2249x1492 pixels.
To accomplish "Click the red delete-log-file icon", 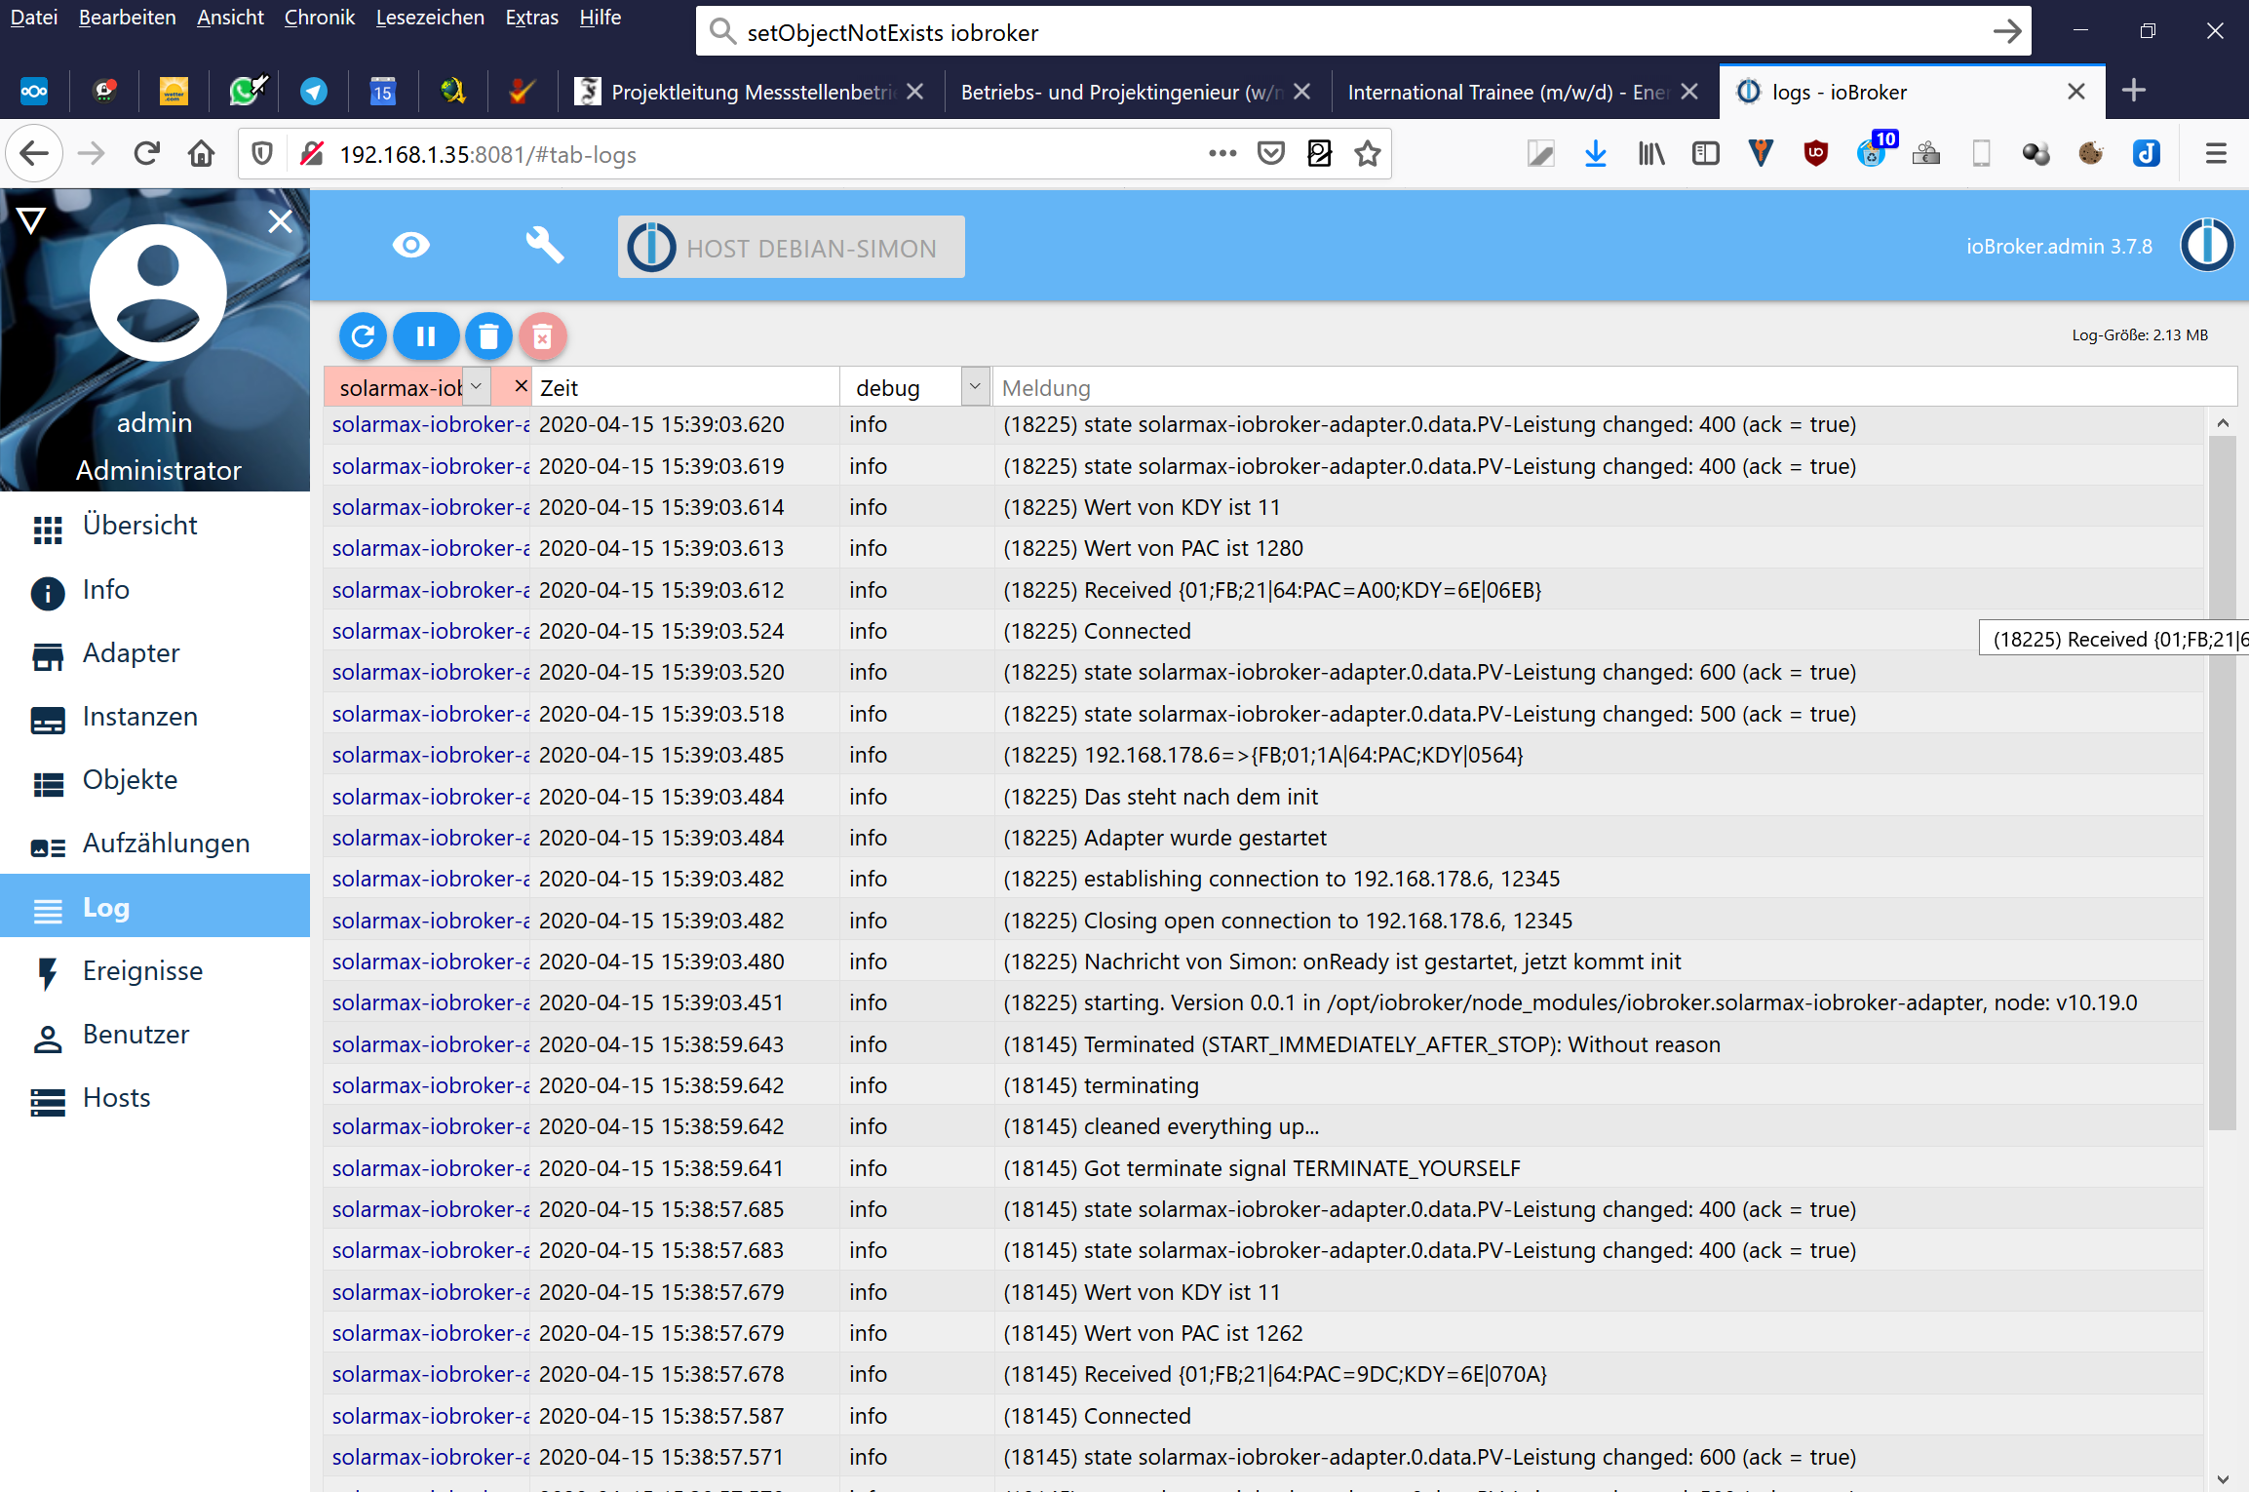I will coord(543,336).
